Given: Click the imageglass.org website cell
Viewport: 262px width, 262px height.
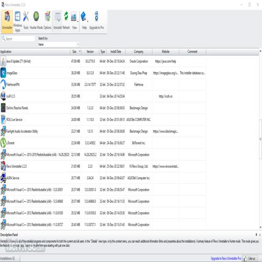Looking at the screenshot, I should 166,73.
